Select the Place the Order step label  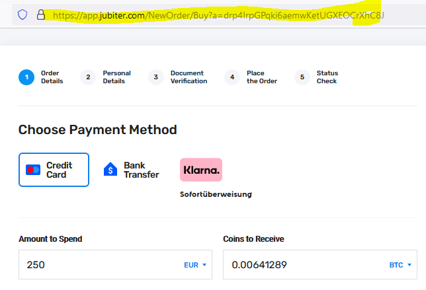(262, 77)
